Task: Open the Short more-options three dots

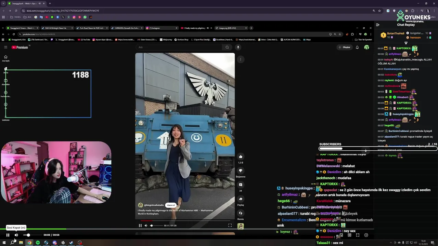Action: click(241, 59)
